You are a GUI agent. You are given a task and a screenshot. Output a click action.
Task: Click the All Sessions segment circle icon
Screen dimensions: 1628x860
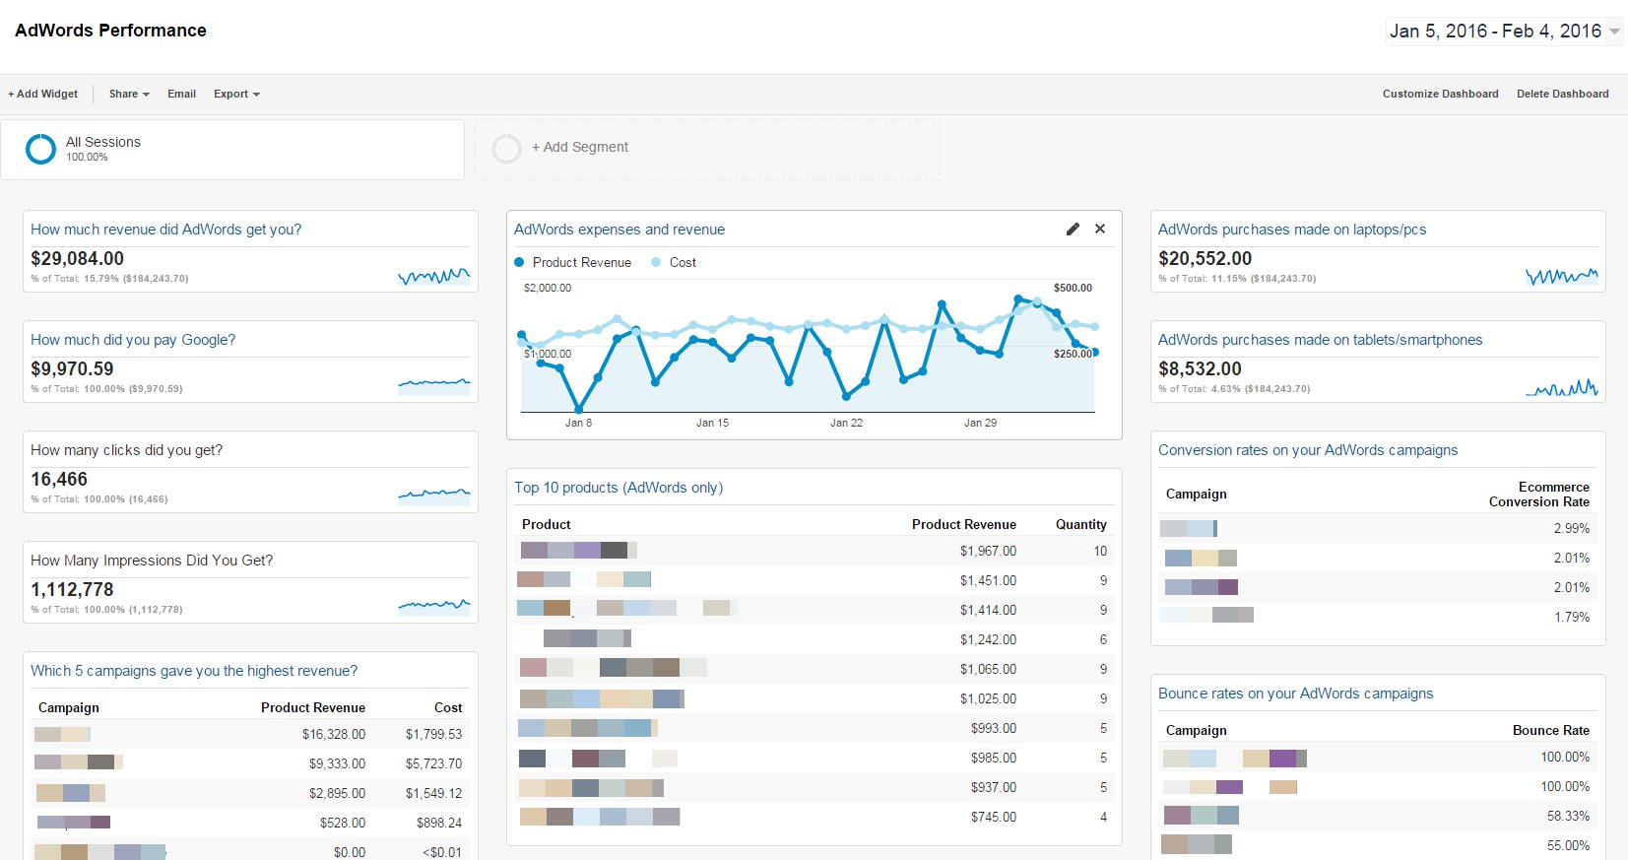coord(40,149)
